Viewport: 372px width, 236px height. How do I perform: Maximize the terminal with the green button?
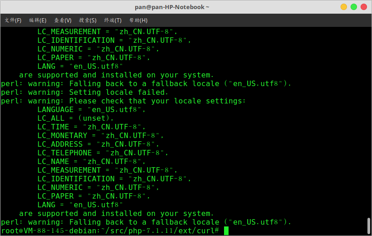click(354, 7)
